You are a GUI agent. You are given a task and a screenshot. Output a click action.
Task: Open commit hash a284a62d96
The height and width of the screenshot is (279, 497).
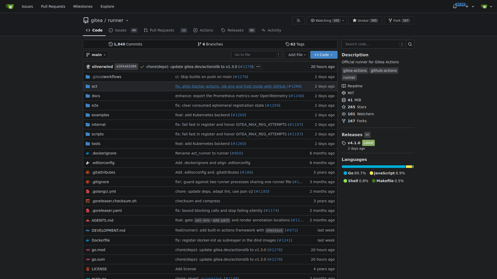tap(126, 66)
